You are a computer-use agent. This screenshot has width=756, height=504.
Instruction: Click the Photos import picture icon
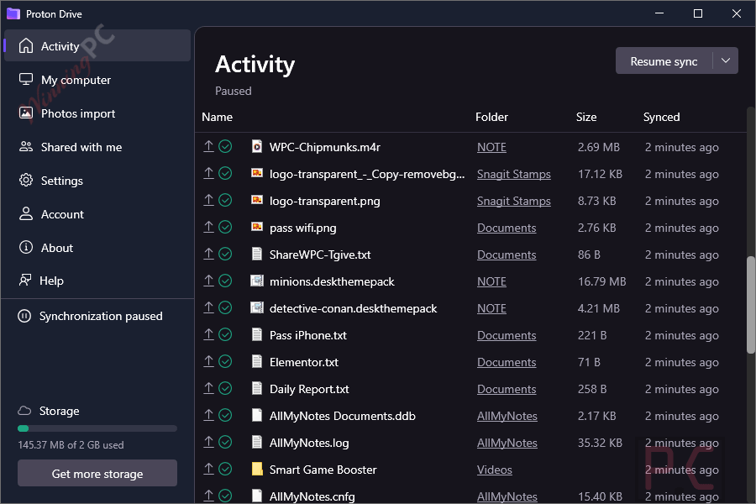[26, 113]
